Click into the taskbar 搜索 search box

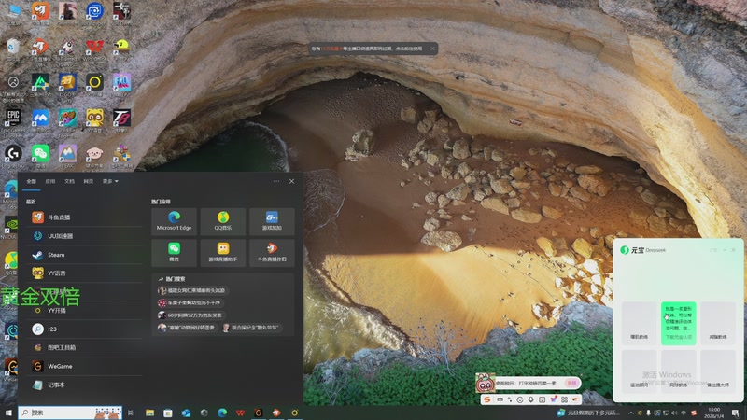(70, 413)
